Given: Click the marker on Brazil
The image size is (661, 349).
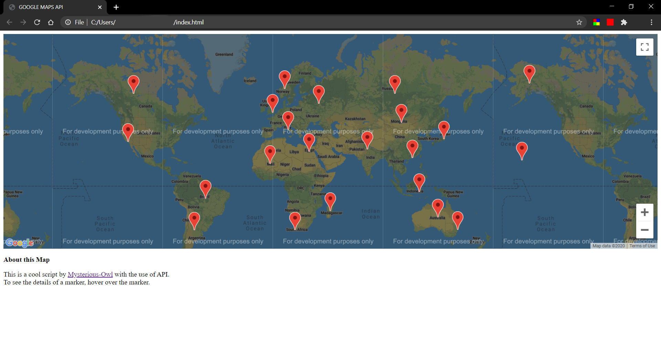Looking at the screenshot, I should point(206,189).
